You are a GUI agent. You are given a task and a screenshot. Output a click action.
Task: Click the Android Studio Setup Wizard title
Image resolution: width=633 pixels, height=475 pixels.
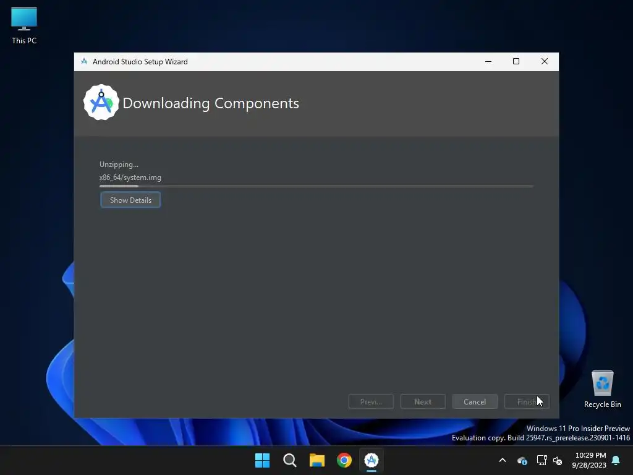click(140, 61)
